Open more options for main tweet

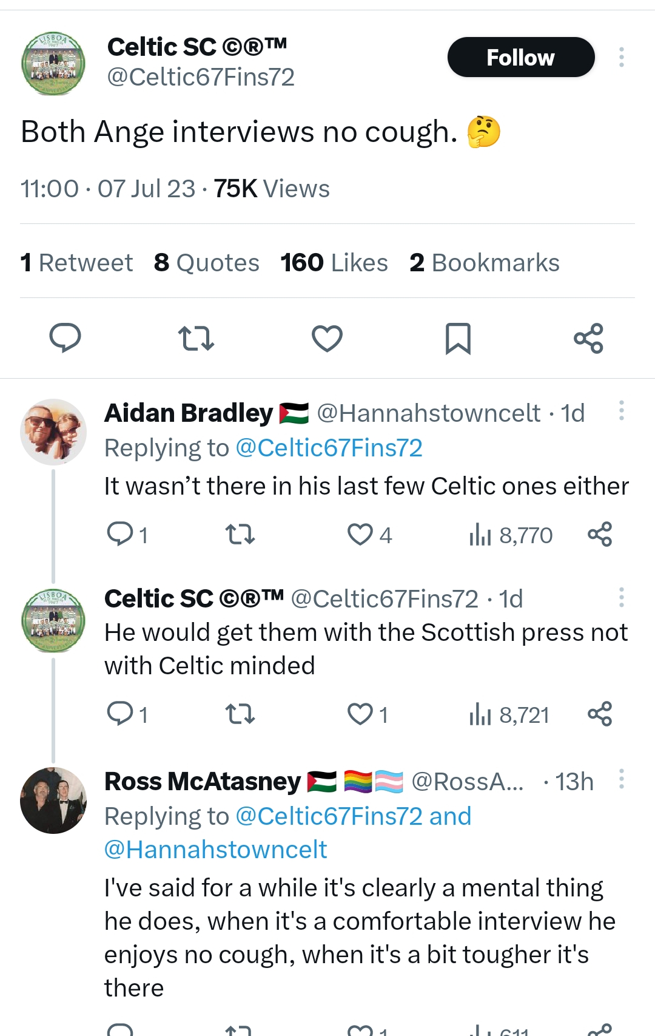[622, 57]
